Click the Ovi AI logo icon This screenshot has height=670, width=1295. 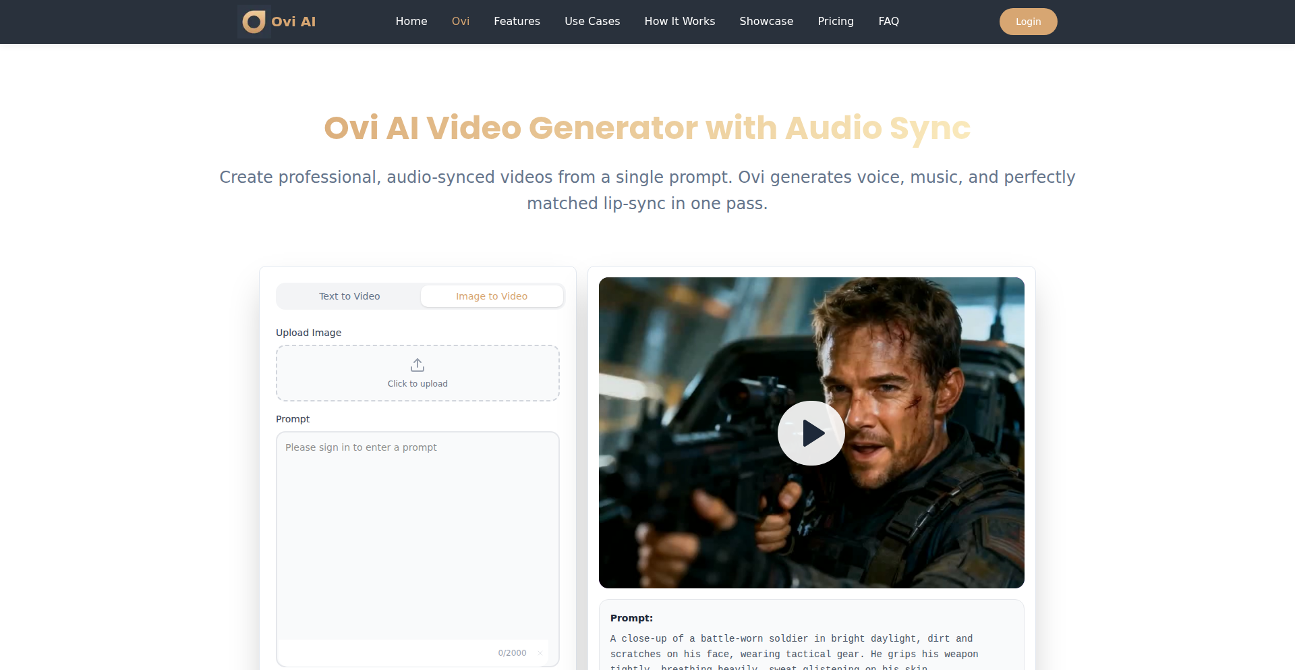tap(254, 22)
